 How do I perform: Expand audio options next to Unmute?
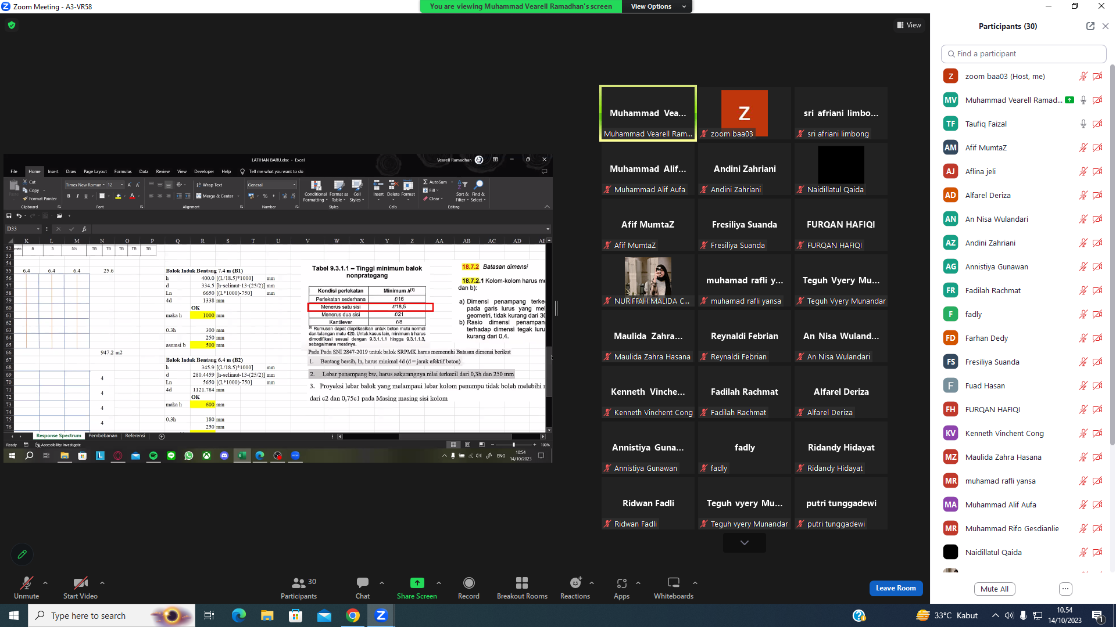click(x=45, y=583)
